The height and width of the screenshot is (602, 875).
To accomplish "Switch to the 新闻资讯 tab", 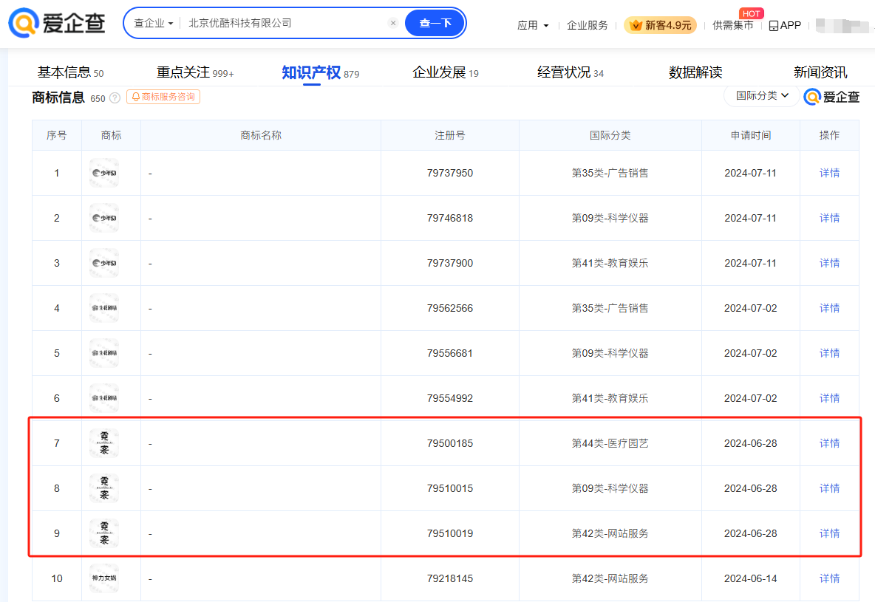I will pyautogui.click(x=820, y=72).
